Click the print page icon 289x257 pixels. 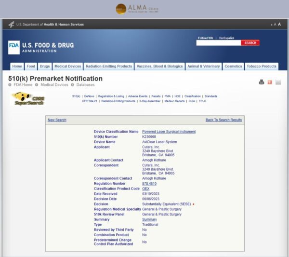(x=262, y=82)
